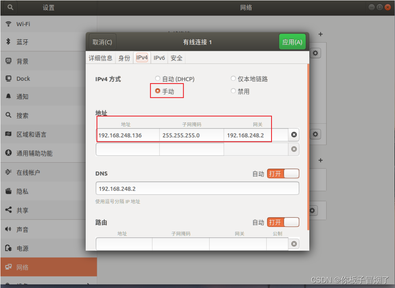
Task: Add a wired connection with top plus
Action: pos(320,34)
